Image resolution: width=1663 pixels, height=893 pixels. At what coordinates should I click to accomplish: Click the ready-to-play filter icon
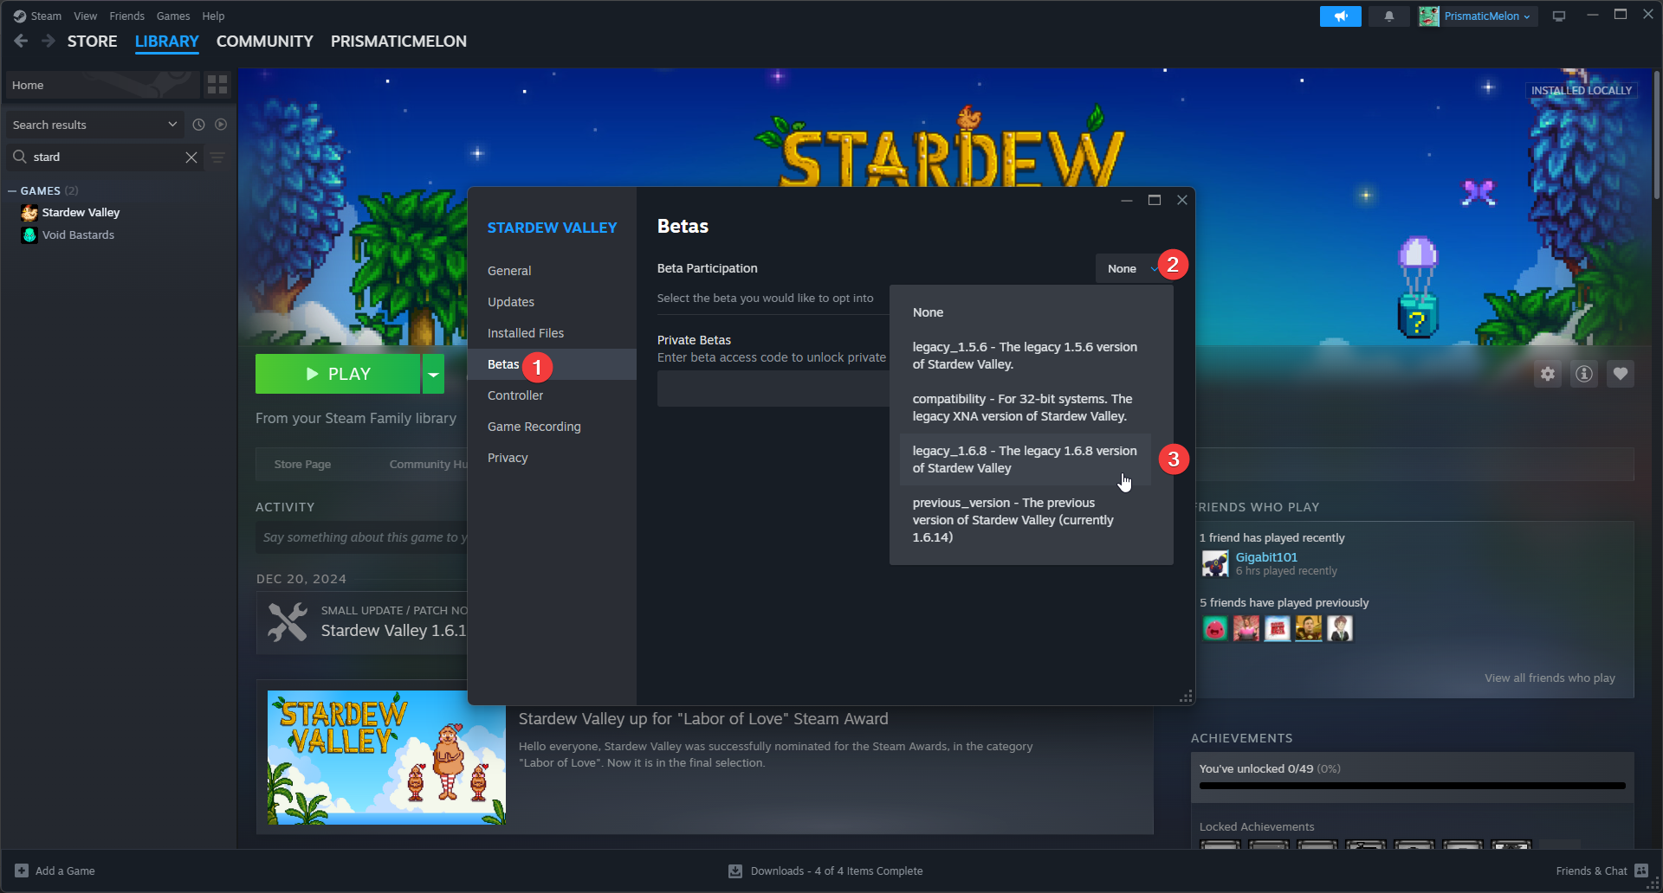[x=221, y=125]
